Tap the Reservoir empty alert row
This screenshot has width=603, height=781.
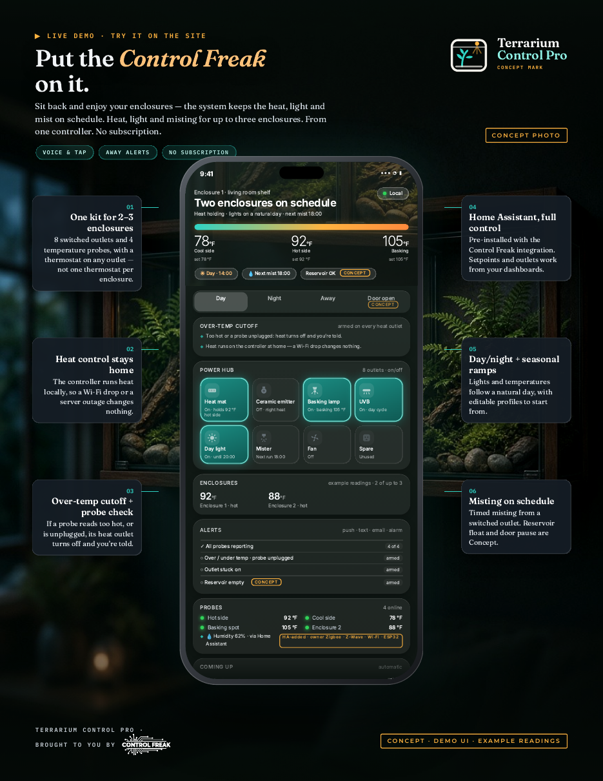point(301,582)
